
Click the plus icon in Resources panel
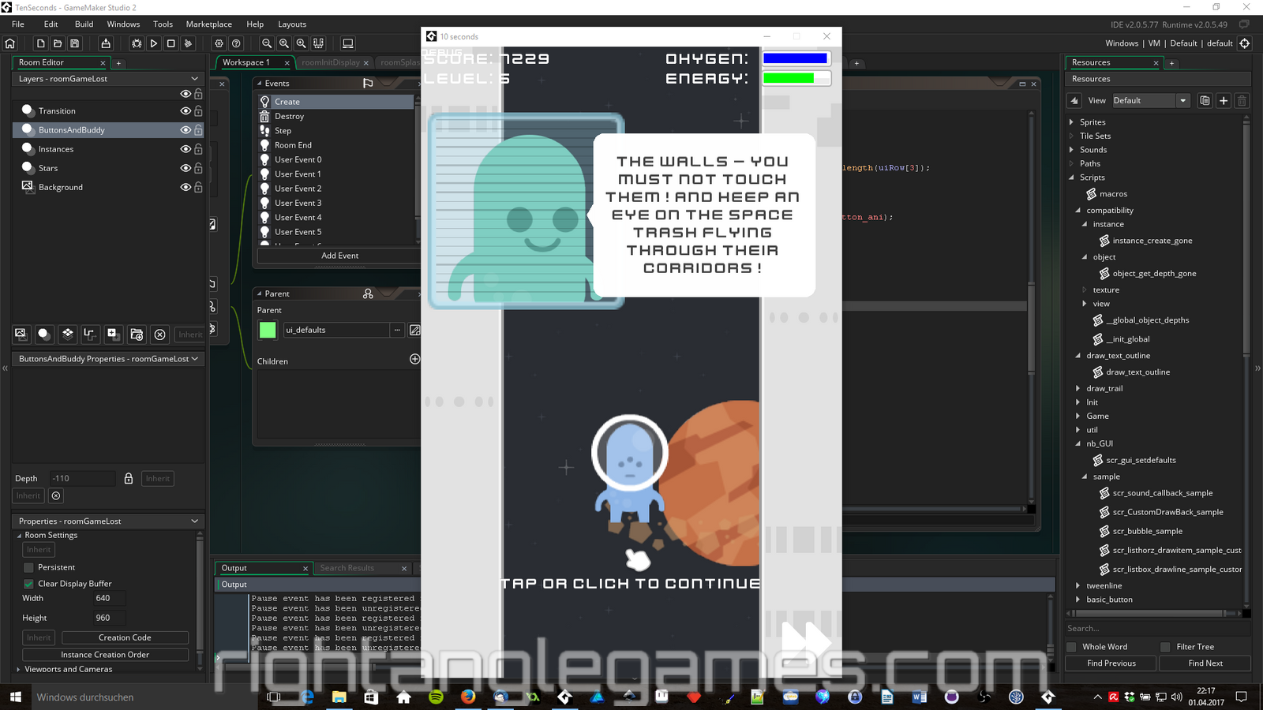(x=1223, y=100)
